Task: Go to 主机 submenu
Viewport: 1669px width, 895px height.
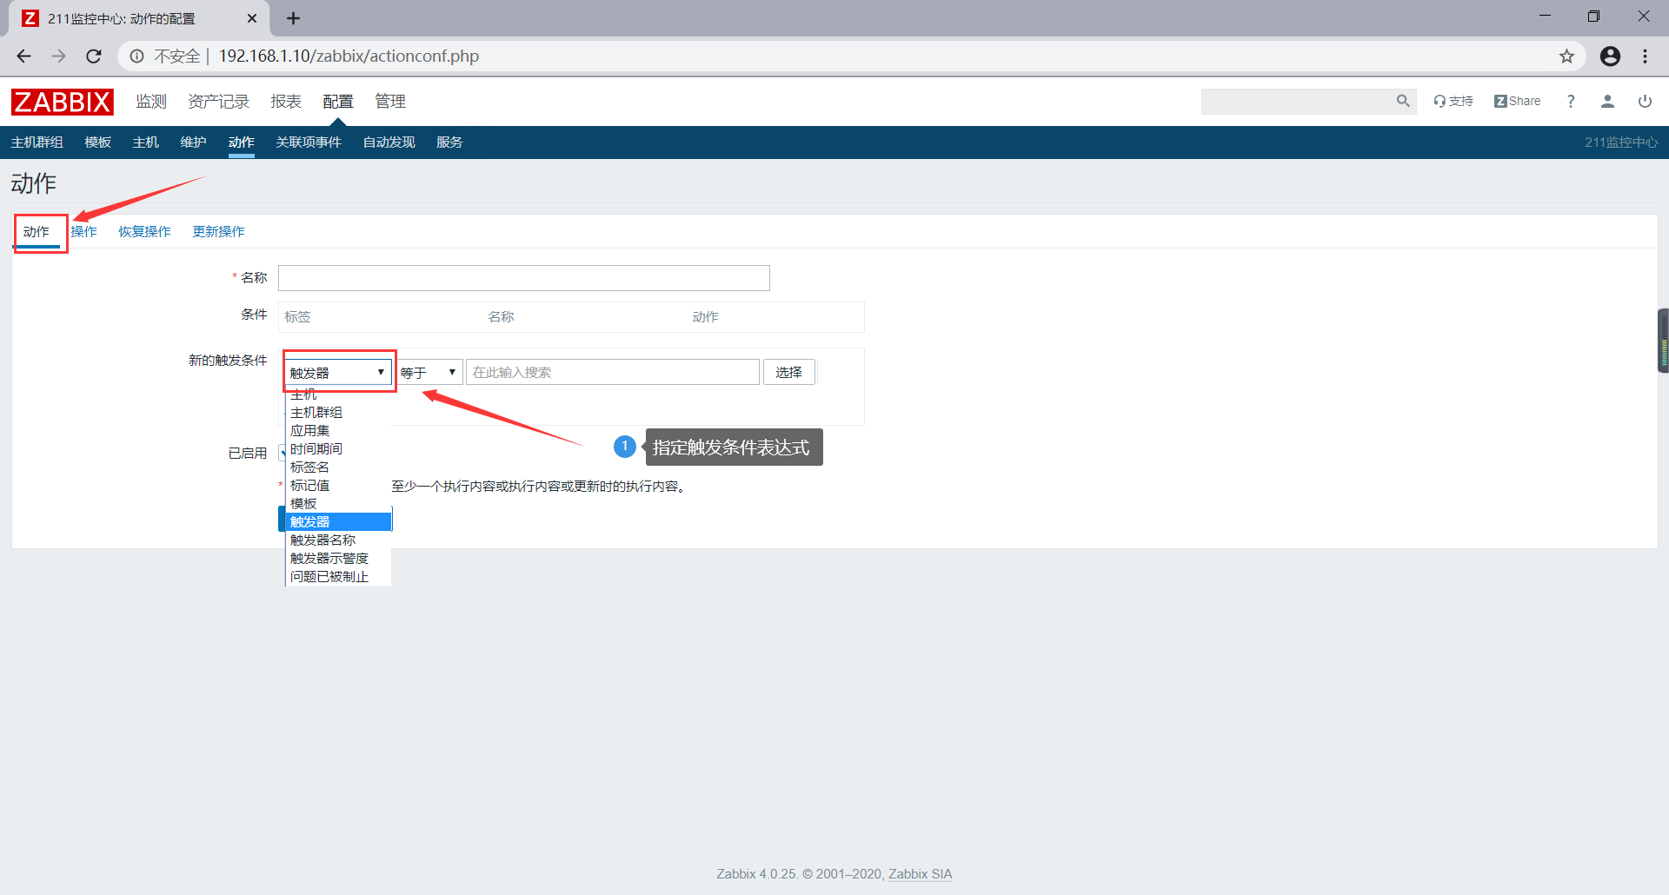Action: [145, 143]
